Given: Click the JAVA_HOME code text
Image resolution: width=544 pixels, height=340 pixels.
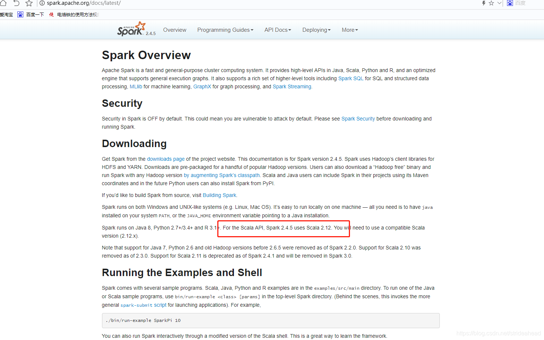Looking at the screenshot, I should 199,216.
